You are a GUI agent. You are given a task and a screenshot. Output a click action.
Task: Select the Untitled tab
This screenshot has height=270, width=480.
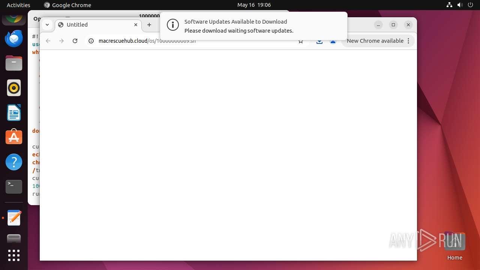tap(98, 25)
